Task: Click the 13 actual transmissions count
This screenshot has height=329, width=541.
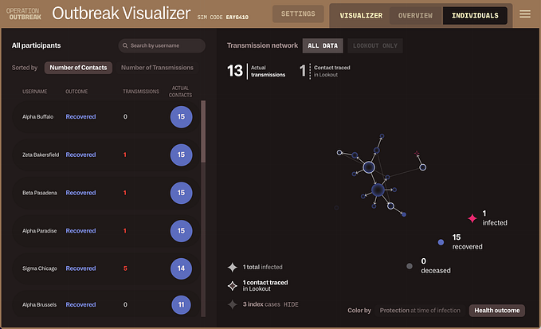Action: pos(235,71)
